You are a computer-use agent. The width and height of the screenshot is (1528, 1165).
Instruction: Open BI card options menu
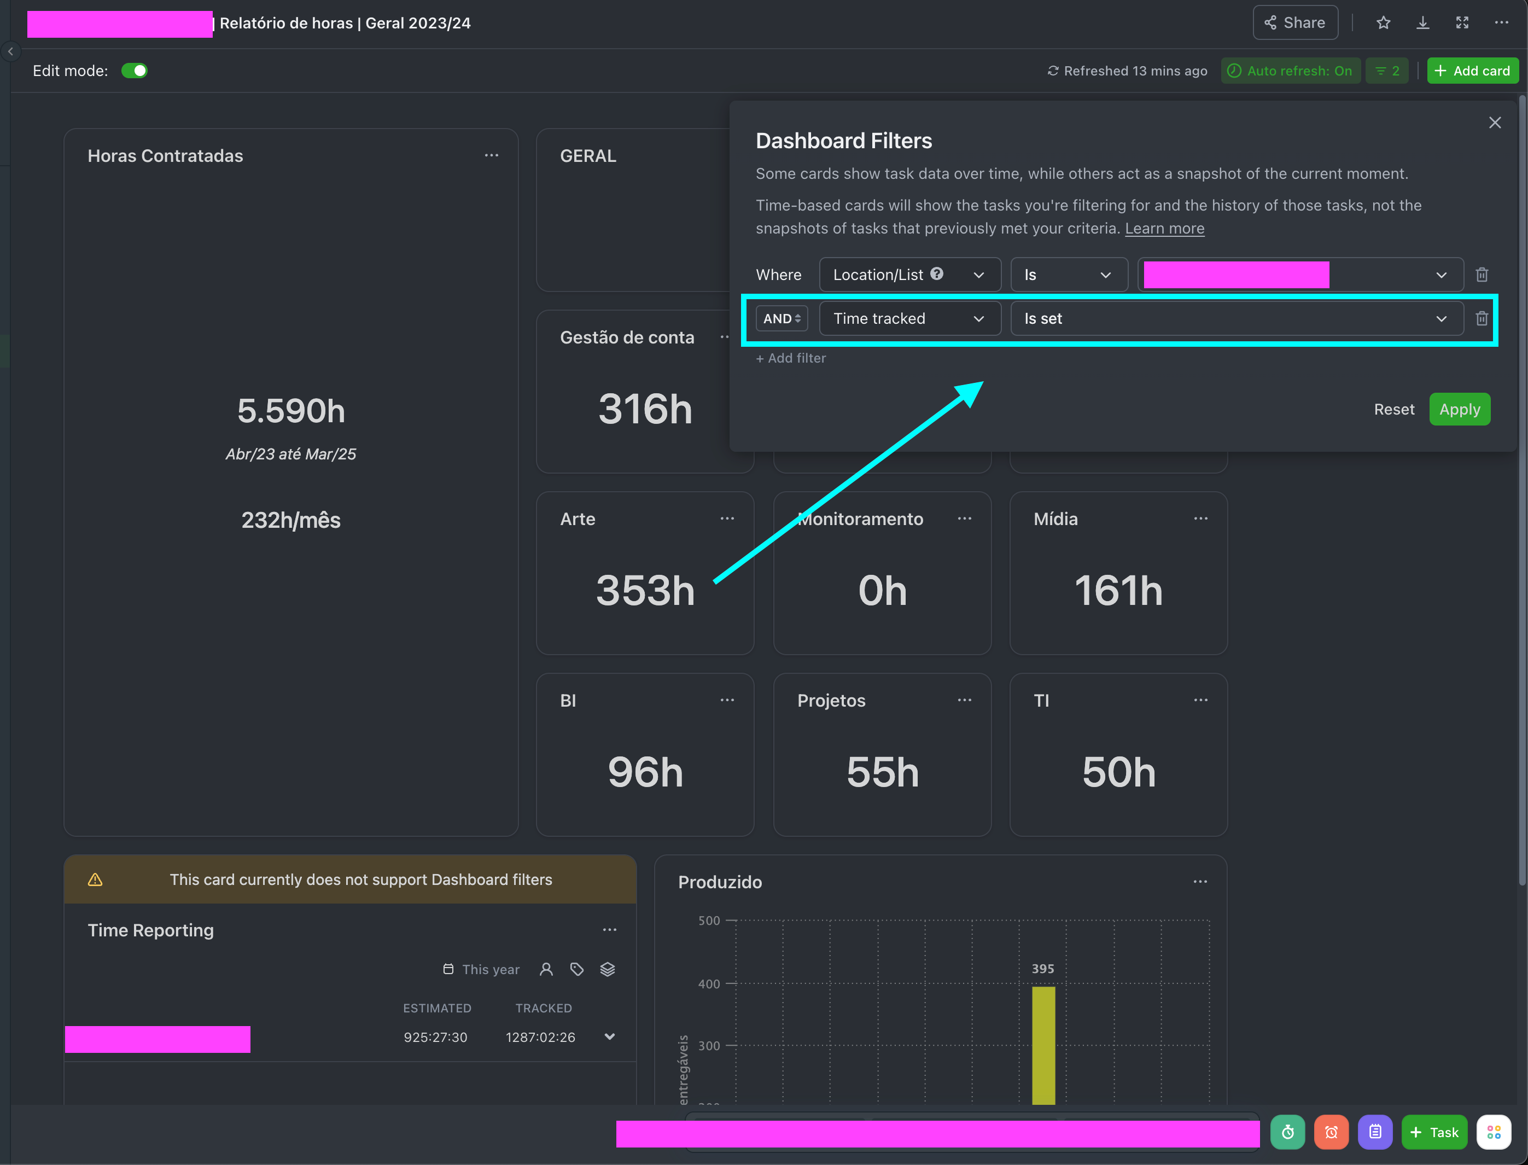727,701
